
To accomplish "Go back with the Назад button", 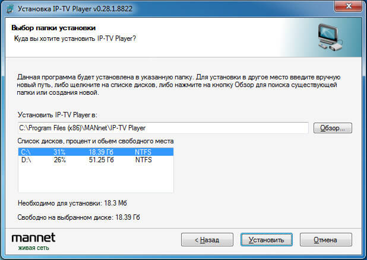I will 207,239.
